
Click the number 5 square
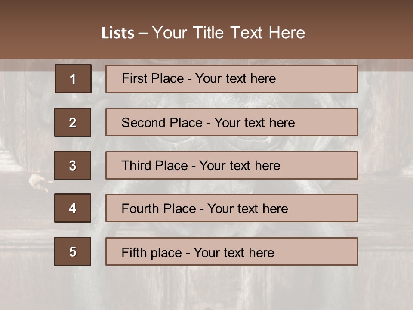[73, 251]
